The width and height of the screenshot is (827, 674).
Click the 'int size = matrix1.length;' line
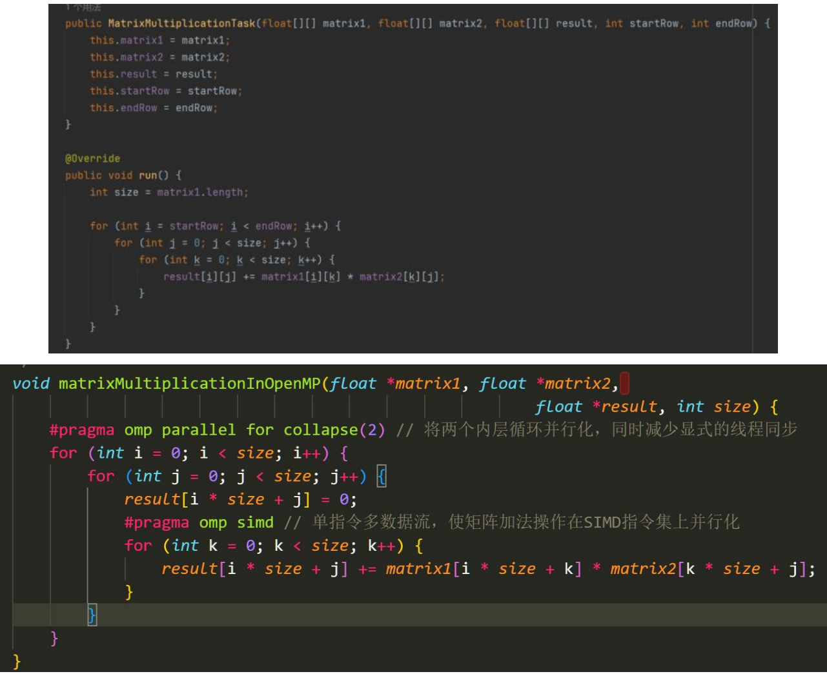point(169,192)
